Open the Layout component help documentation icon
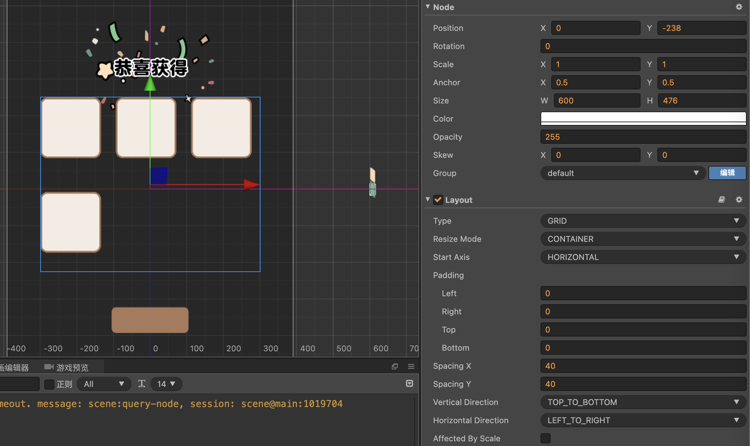This screenshot has width=750, height=446. (721, 200)
